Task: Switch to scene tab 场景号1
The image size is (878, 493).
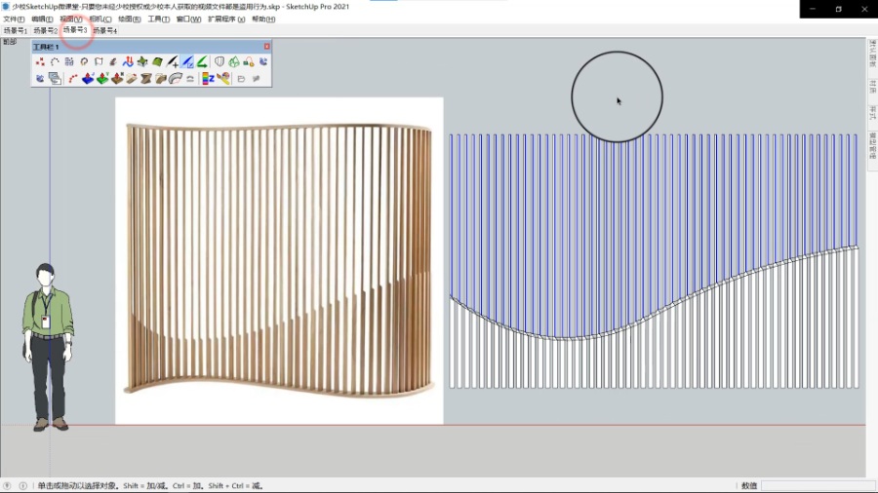Action: [15, 31]
